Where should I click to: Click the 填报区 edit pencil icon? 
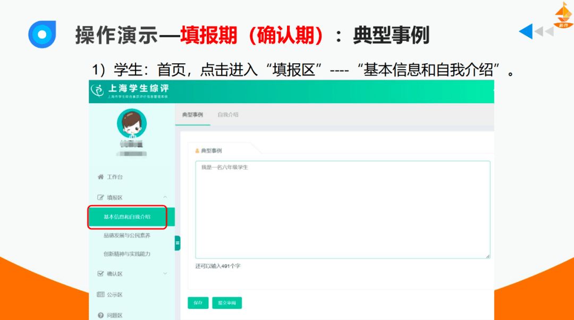(100, 197)
